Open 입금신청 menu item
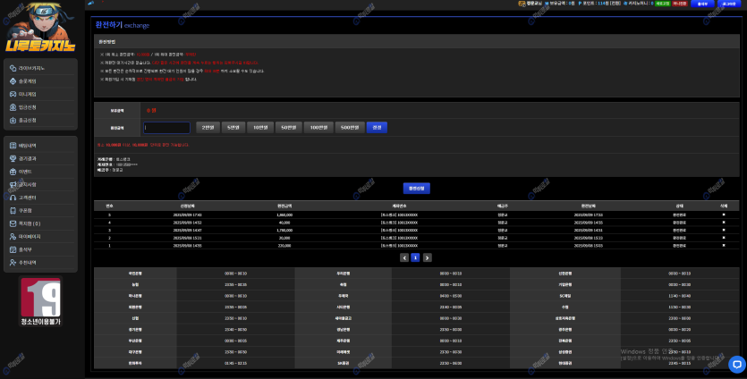747x379 pixels. (x=27, y=107)
